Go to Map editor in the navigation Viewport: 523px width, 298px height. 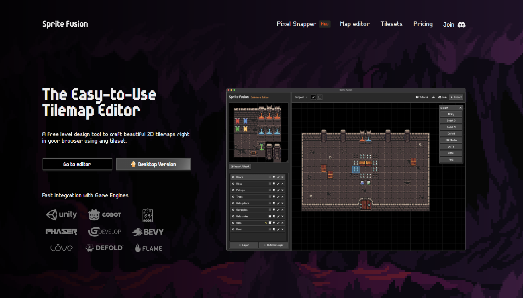click(355, 24)
